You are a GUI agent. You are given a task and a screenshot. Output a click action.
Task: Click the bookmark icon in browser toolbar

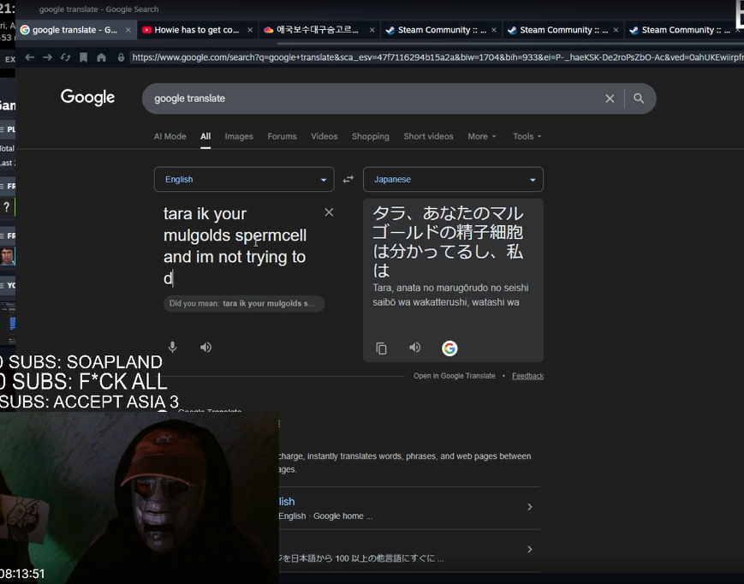pyautogui.click(x=84, y=57)
